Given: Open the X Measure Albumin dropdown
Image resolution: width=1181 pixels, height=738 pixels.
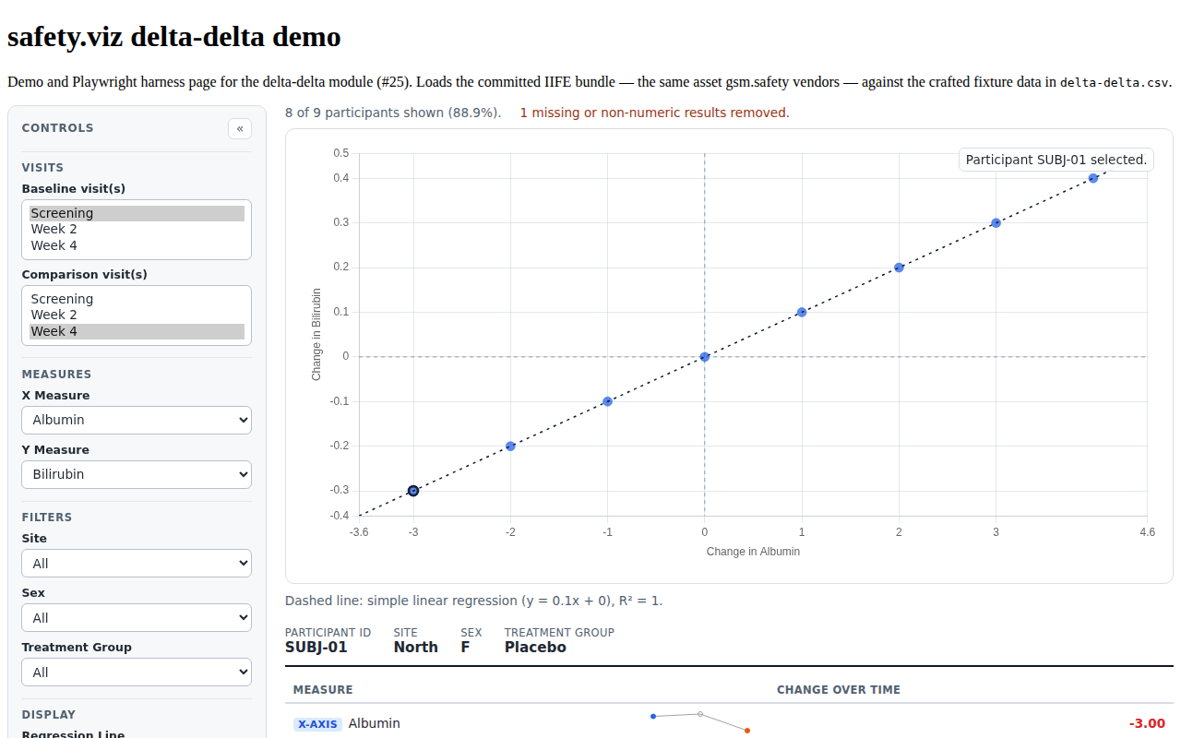Looking at the screenshot, I should point(137,420).
